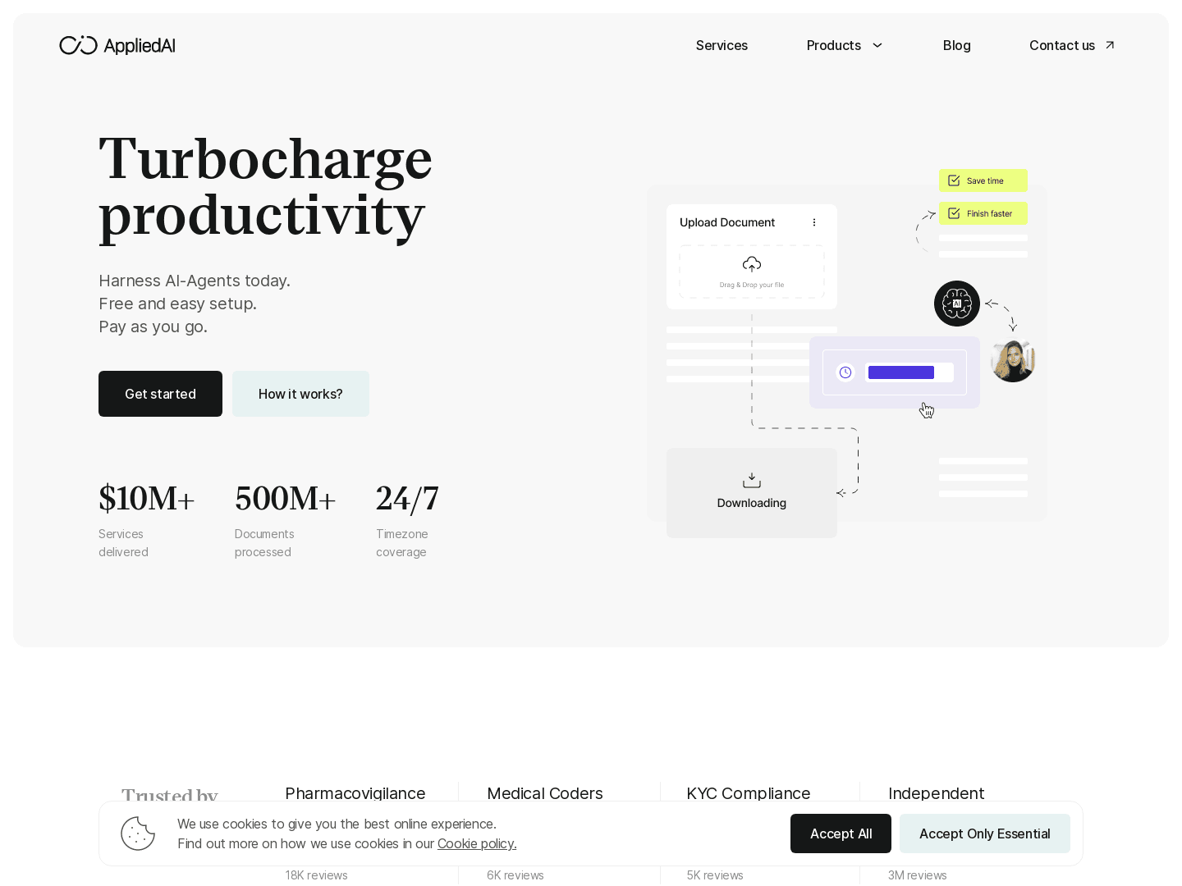Open the Upload Document three-dot menu
Screen dimensions: 1182x886
click(x=814, y=222)
